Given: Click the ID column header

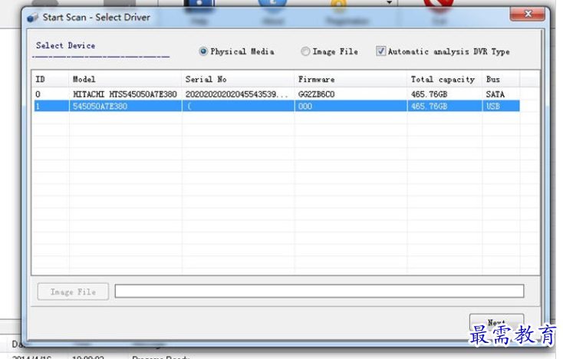Looking at the screenshot, I should pyautogui.click(x=50, y=79).
